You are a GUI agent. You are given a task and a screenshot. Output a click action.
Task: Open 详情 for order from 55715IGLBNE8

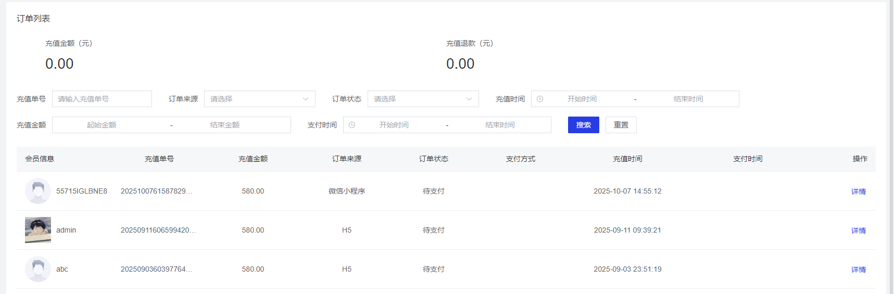click(x=858, y=191)
